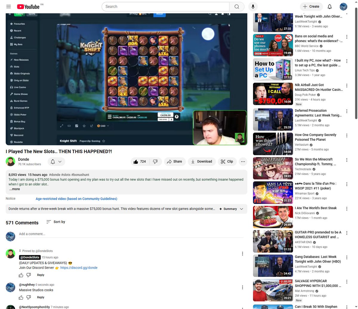
Task: Open Minecraft Championship video thumbnail
Action: click(273, 168)
